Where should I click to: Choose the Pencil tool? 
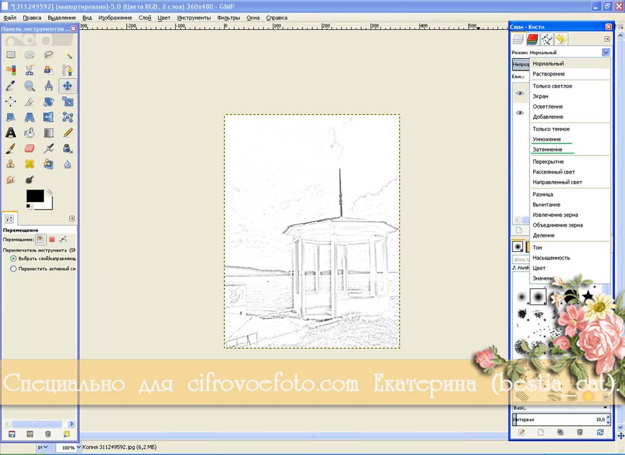coord(67,132)
